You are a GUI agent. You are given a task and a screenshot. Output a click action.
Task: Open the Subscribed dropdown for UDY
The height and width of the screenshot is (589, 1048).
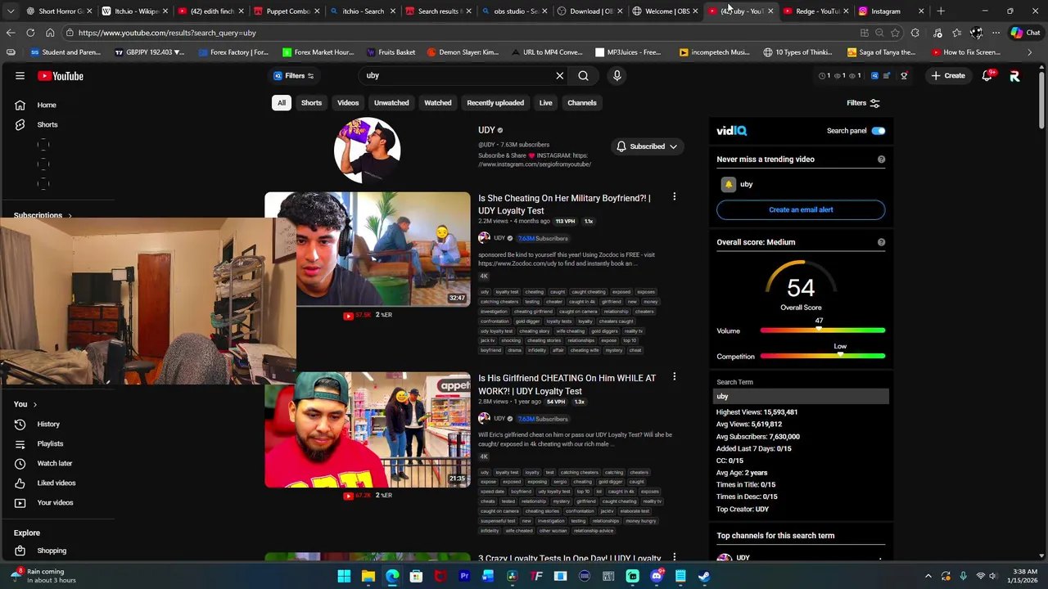(x=647, y=146)
